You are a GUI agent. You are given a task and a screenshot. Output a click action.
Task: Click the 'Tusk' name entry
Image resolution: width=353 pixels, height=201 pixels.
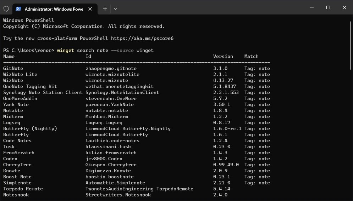pos(9,147)
